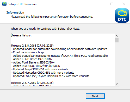
Task: Click the 'Added PSA SID801/802/804/805/806' line
Action: [36, 66]
